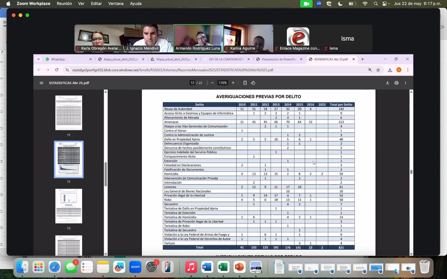
Task: Select the ESTADISTICAS Abr 25.pdf tab
Action: coord(332,59)
